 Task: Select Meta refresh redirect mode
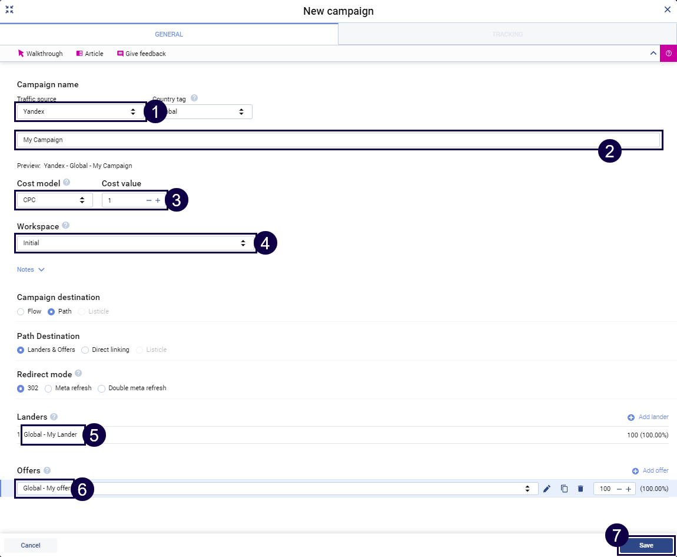[x=49, y=388]
